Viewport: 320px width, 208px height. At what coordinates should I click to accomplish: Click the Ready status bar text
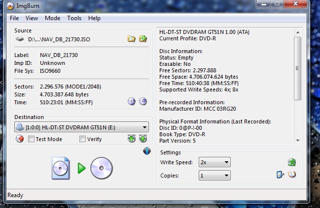pyautogui.click(x=15, y=195)
